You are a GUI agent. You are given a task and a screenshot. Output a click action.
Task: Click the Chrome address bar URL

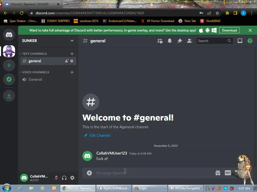pyautogui.click(x=90, y=13)
